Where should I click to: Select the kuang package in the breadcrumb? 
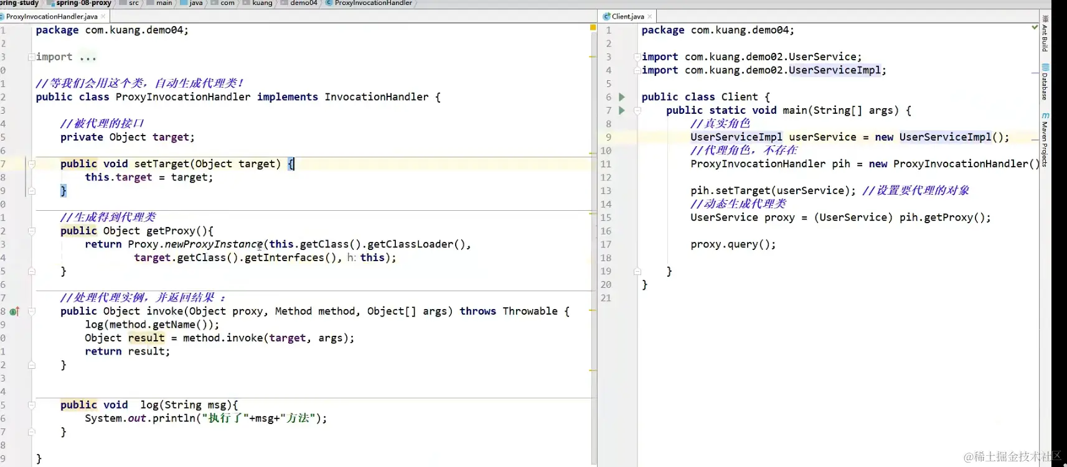262,3
